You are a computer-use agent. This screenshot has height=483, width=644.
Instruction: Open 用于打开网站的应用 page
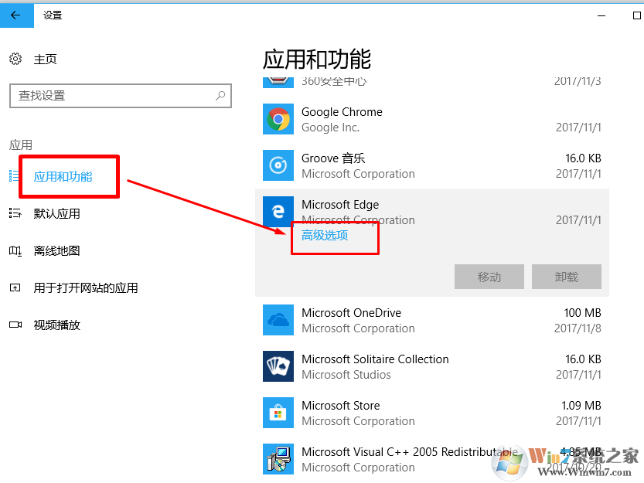[x=85, y=288]
